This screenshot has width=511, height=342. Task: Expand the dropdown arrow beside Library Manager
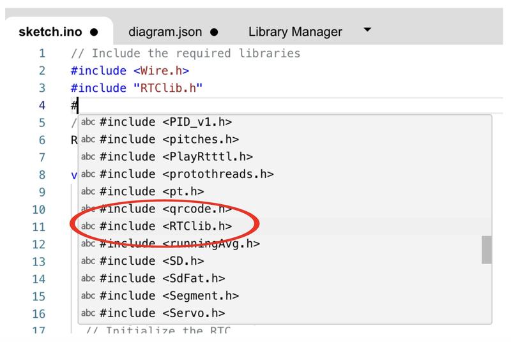367,29
